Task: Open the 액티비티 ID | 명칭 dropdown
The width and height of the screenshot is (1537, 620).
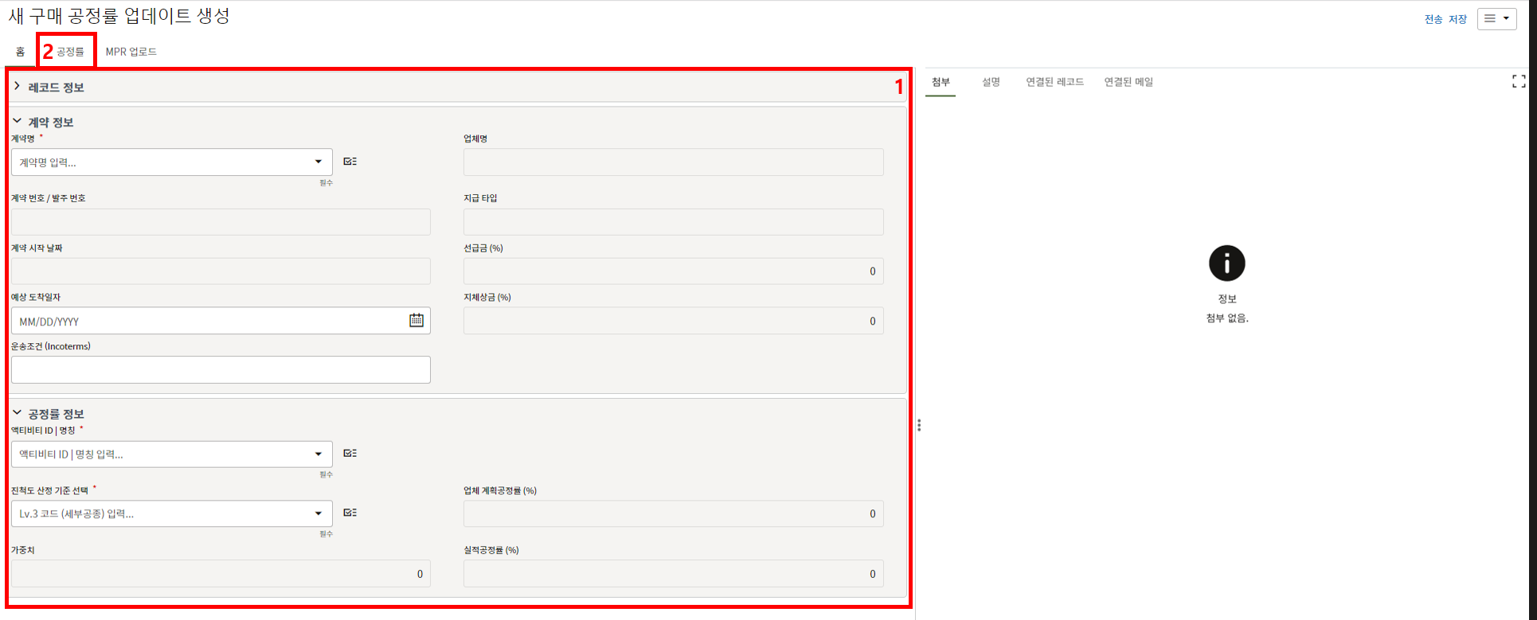Action: (x=318, y=454)
